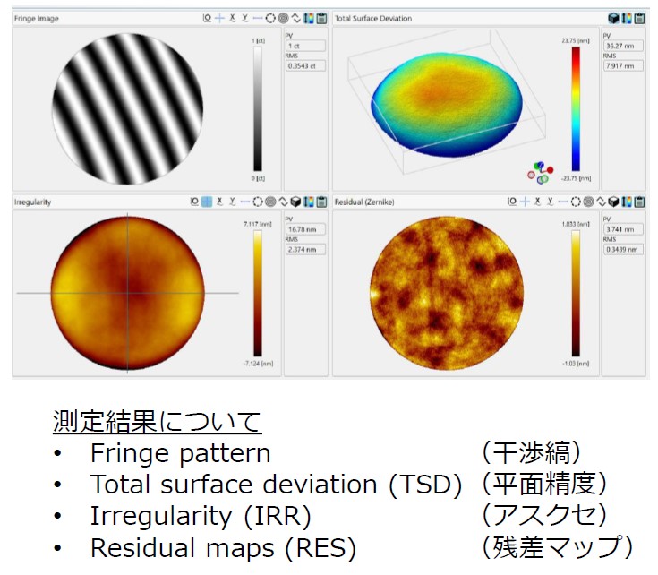Click the 'Irregularity' panel title

[x=33, y=202]
